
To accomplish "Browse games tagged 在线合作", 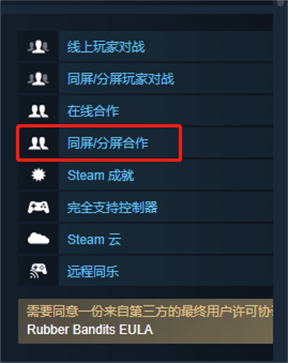I will coord(93,111).
